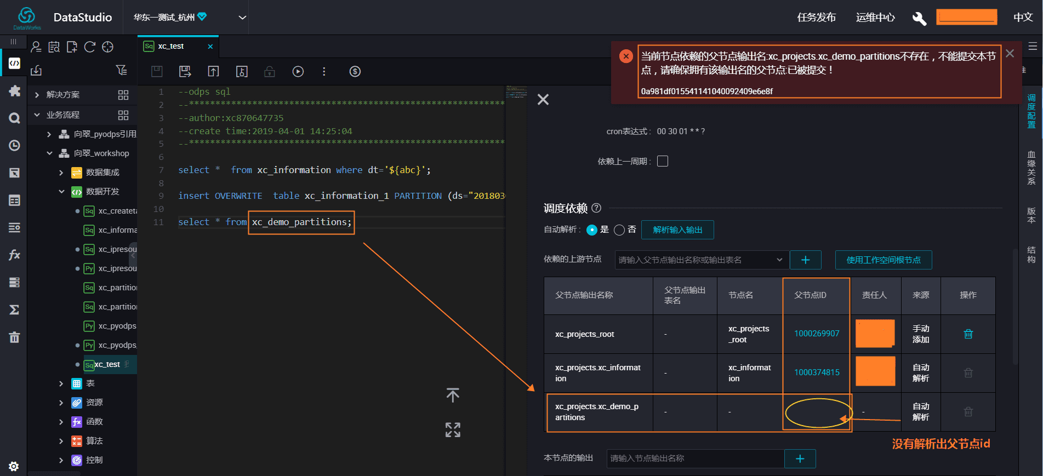This screenshot has height=476, width=1043.
Task: Delete the xc_projects_root dependency with trash icon
Action: (x=968, y=334)
